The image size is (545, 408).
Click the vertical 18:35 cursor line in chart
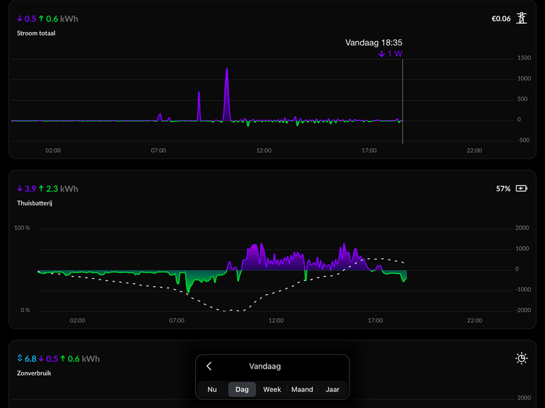(x=403, y=101)
